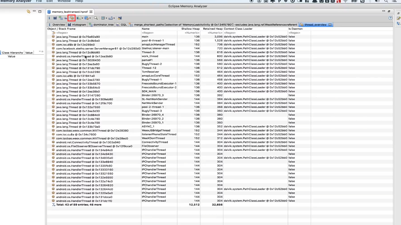Close the thread_overview tab
The height and width of the screenshot is (225, 401).
[330, 24]
